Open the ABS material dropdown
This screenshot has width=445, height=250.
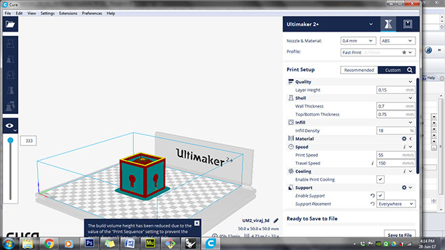398,41
